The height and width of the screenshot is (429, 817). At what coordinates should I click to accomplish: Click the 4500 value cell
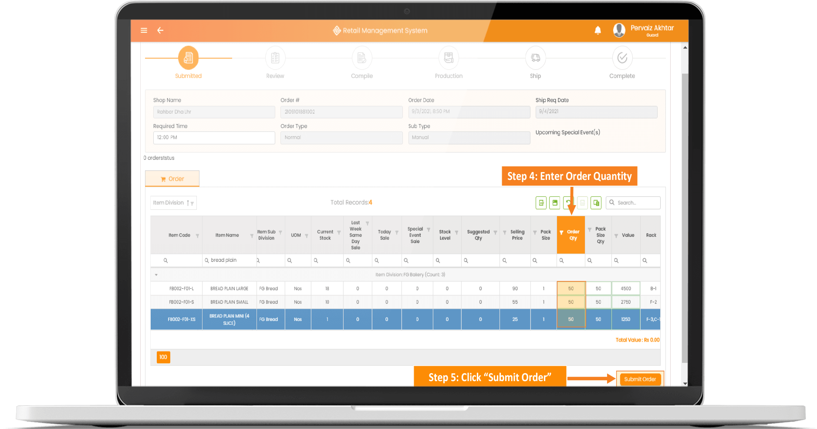pyautogui.click(x=626, y=289)
